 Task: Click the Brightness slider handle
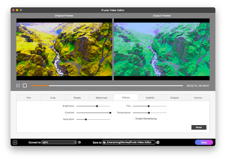[97, 106]
